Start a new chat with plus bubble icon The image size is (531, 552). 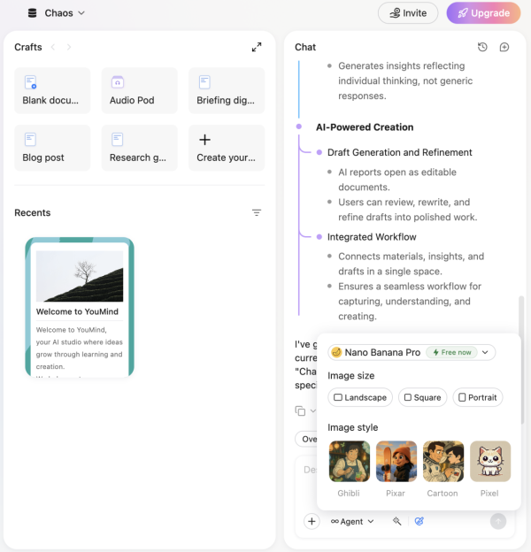(504, 47)
